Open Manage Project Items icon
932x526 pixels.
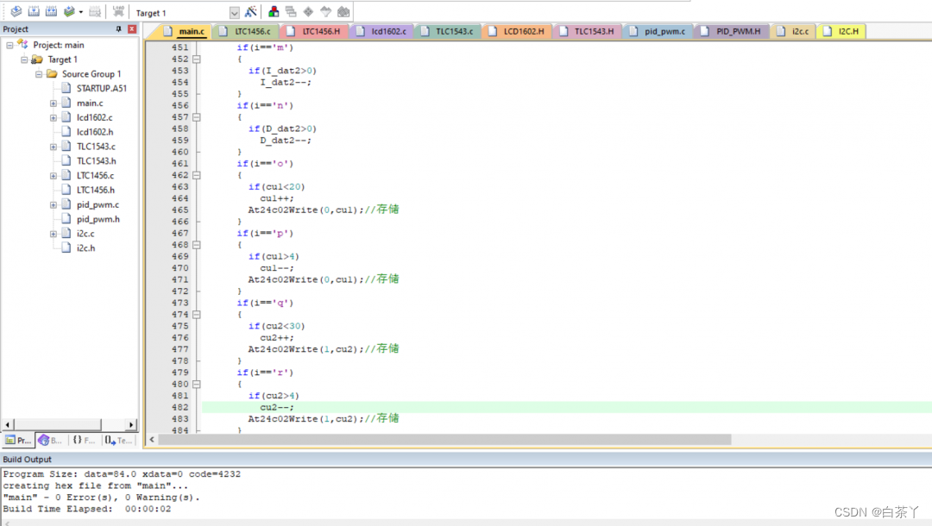274,12
